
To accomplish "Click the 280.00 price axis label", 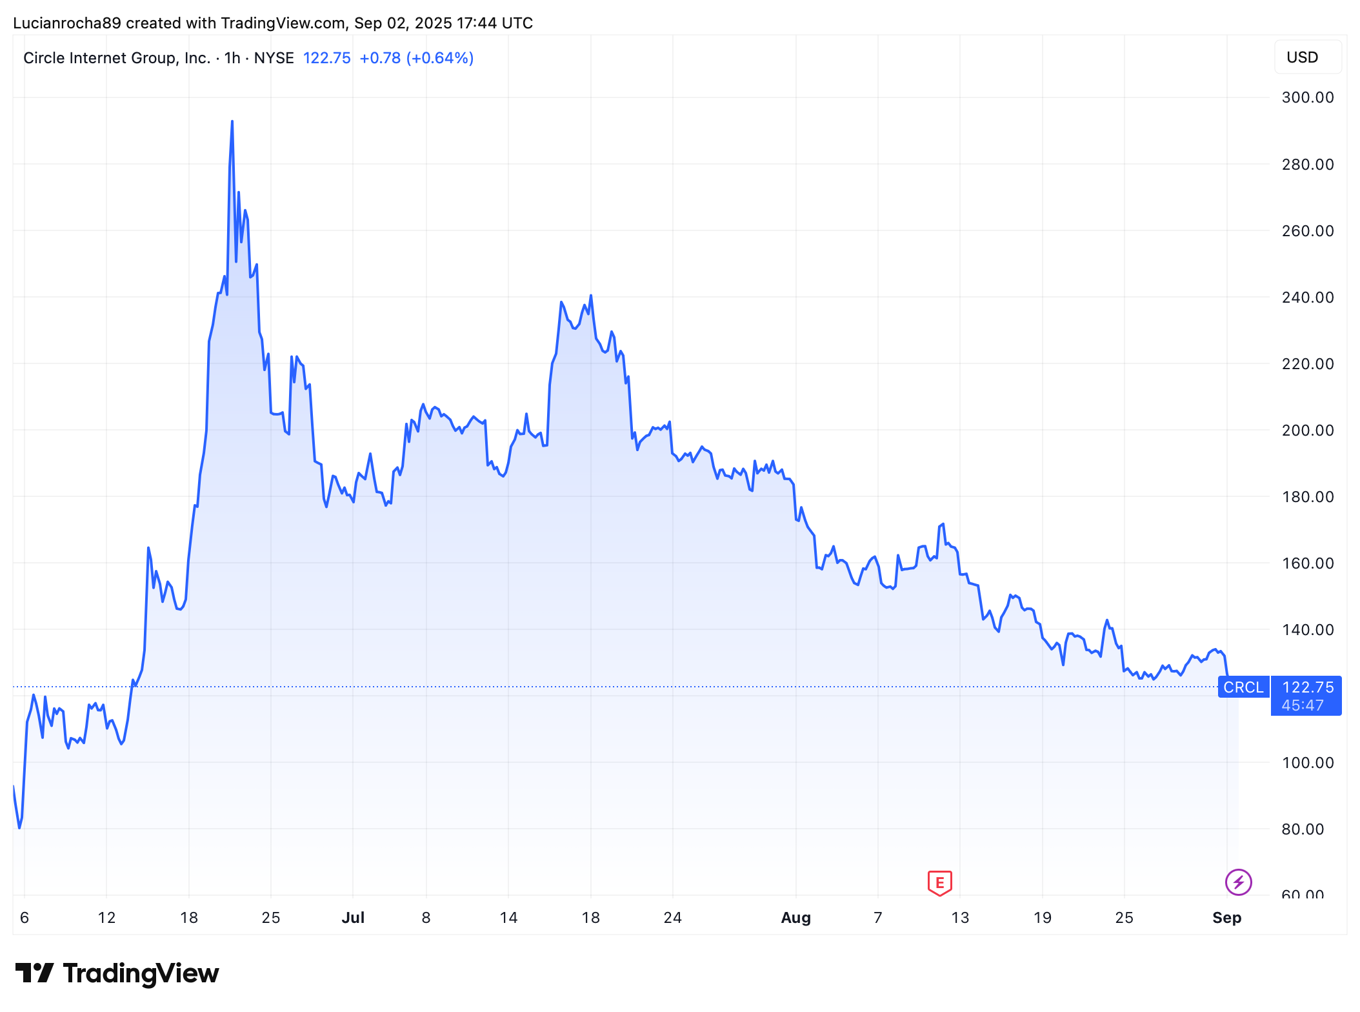I will click(1307, 164).
